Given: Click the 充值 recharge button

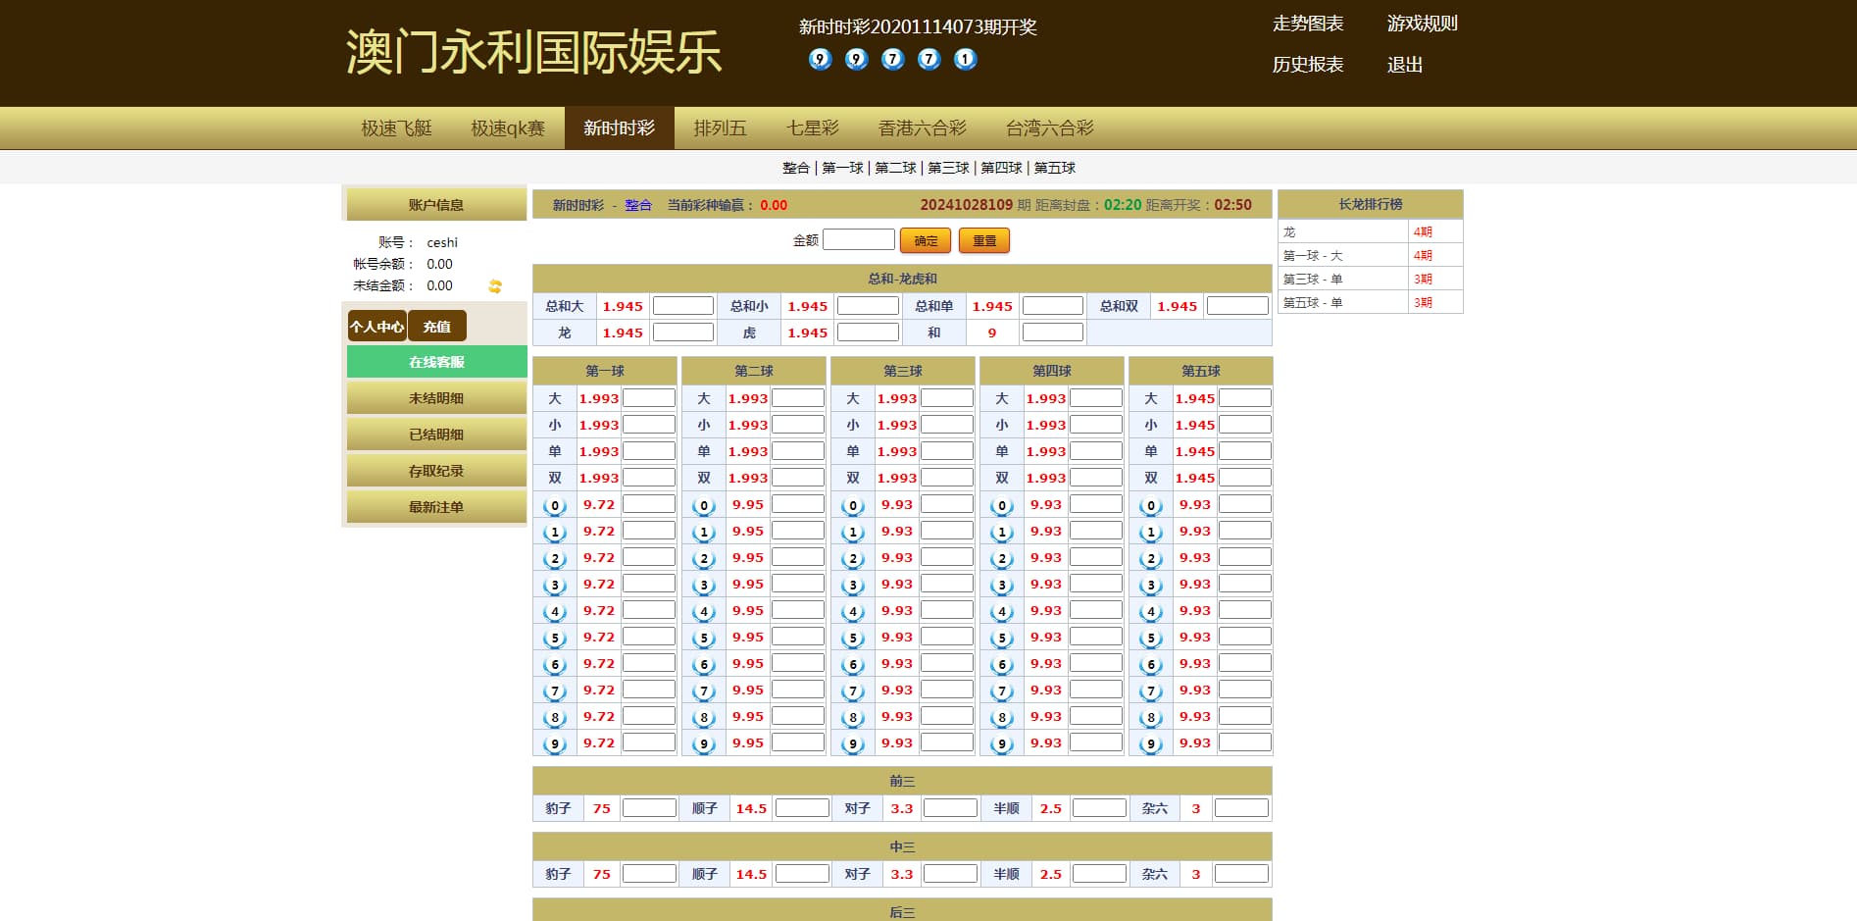Looking at the screenshot, I should click(436, 327).
